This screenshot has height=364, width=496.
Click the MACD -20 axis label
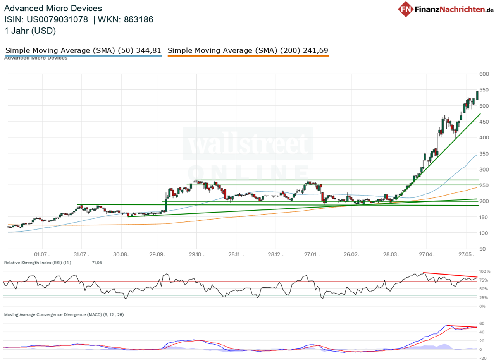[483, 359]
